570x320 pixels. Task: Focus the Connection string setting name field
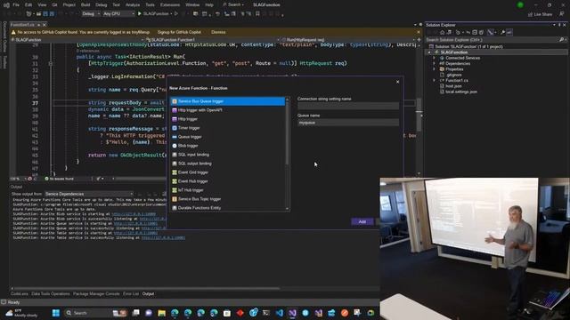coord(348,106)
